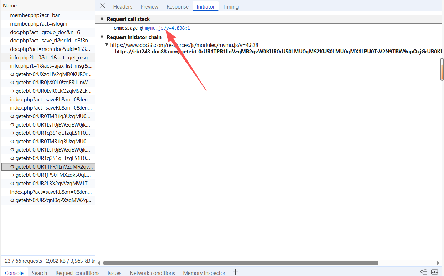The image size is (444, 276).
Task: Click the left arrow of horizontal scrollbar
Action: pos(99,263)
